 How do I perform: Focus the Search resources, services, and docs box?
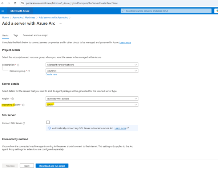click(166, 11)
